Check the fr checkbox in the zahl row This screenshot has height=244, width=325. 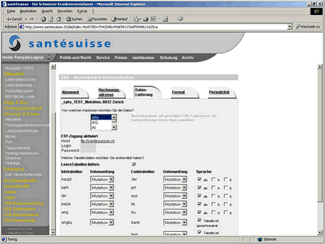pos(213,187)
